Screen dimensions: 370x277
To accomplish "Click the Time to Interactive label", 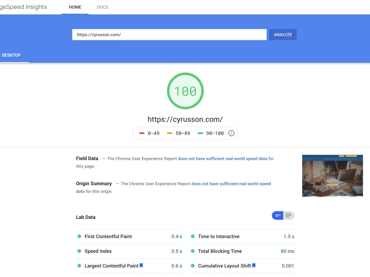I will [x=219, y=236].
